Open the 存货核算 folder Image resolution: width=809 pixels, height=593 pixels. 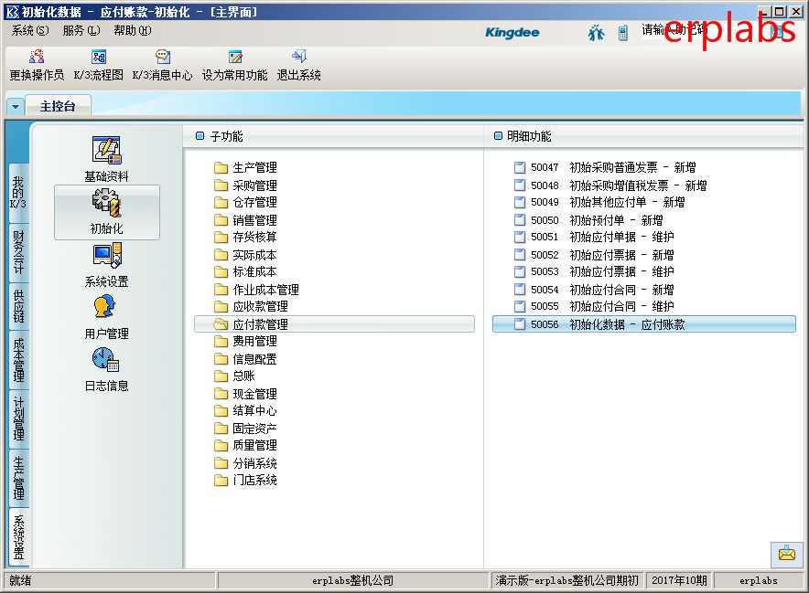pos(245,237)
